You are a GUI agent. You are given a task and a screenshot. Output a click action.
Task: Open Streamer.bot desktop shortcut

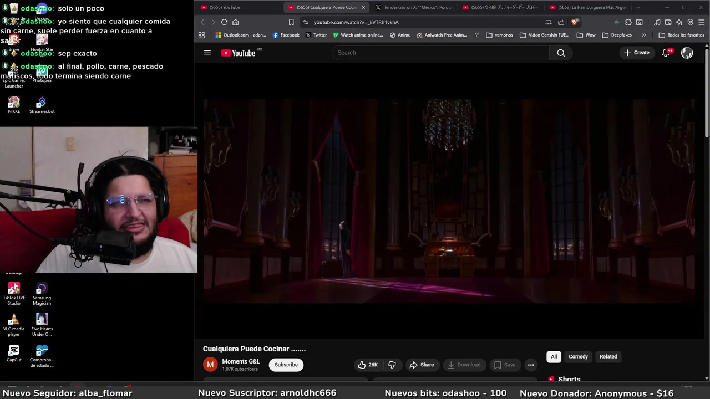[42, 105]
